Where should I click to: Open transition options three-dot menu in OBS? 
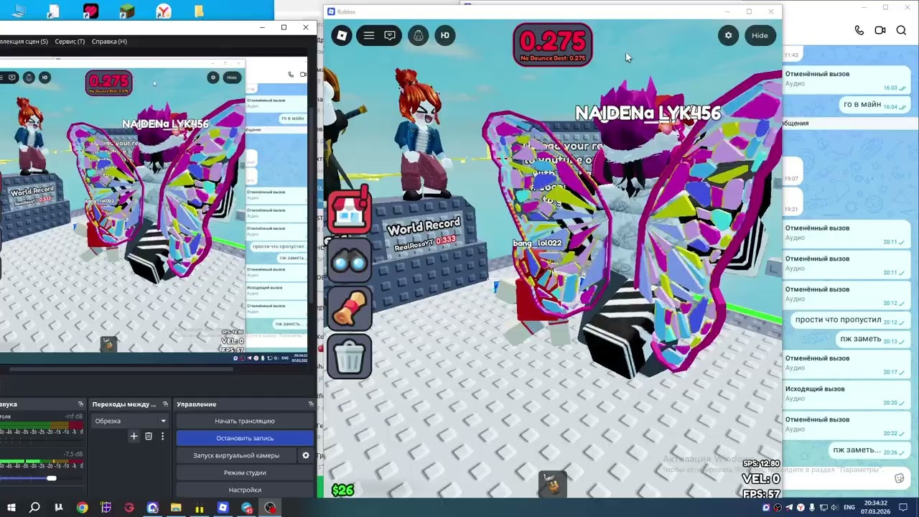tap(162, 436)
